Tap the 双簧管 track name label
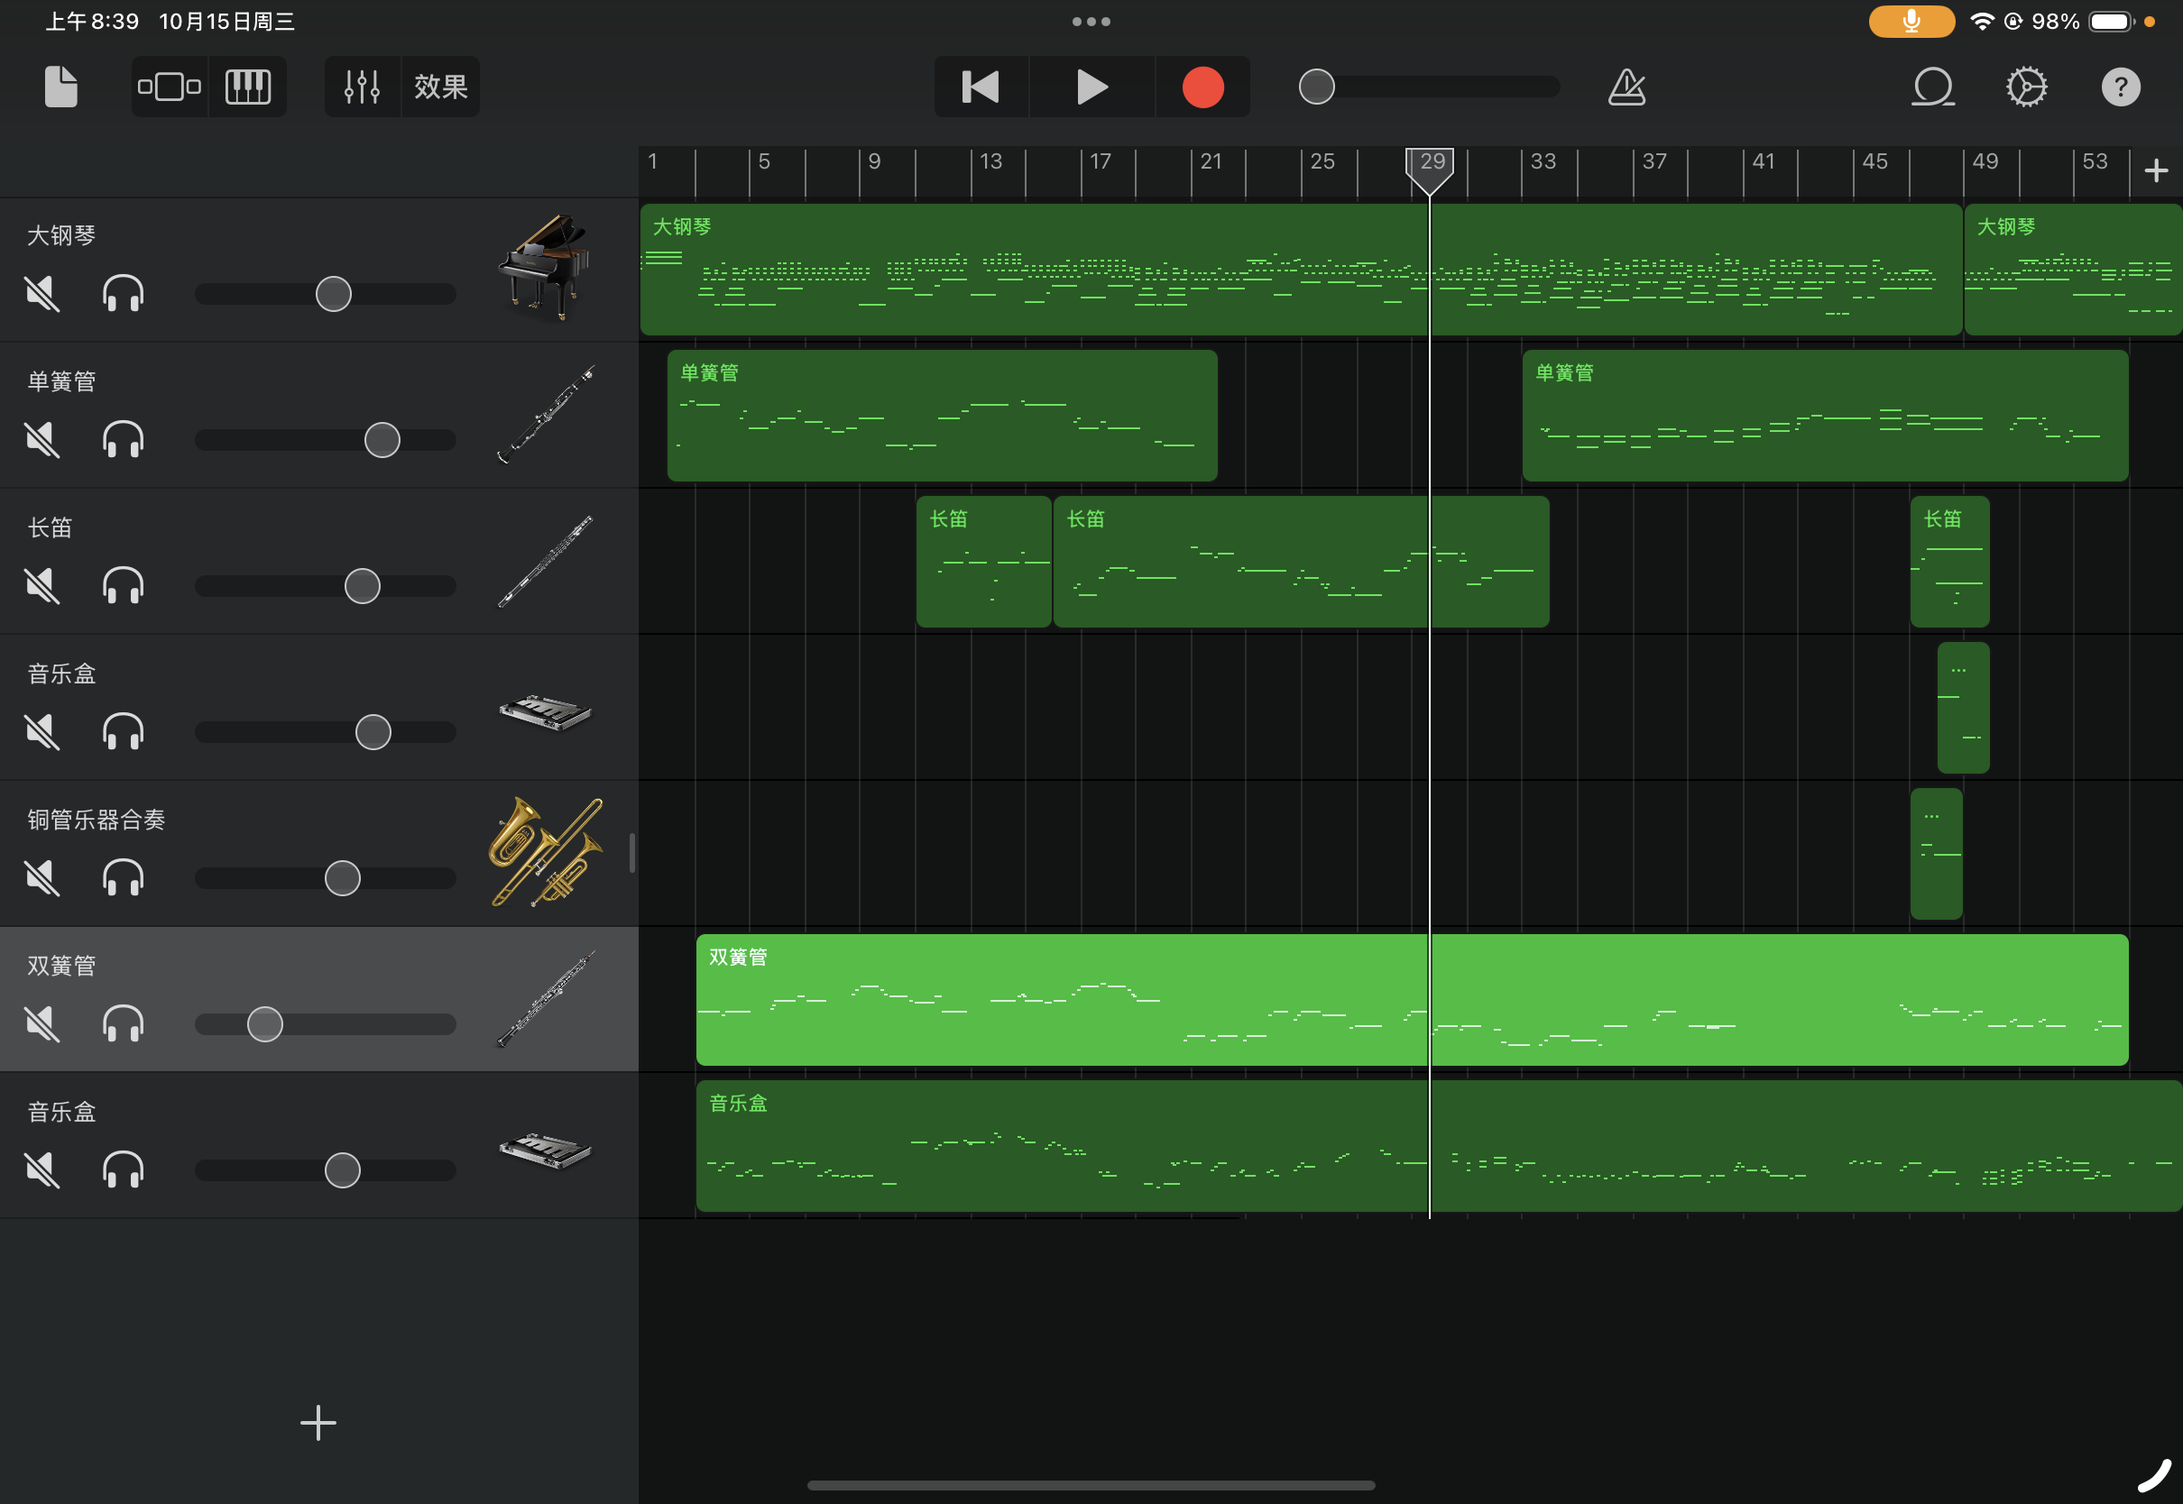Viewport: 2183px width, 1504px height. click(x=61, y=966)
